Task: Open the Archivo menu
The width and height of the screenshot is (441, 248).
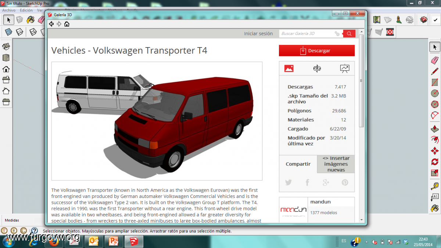Action: (9, 10)
